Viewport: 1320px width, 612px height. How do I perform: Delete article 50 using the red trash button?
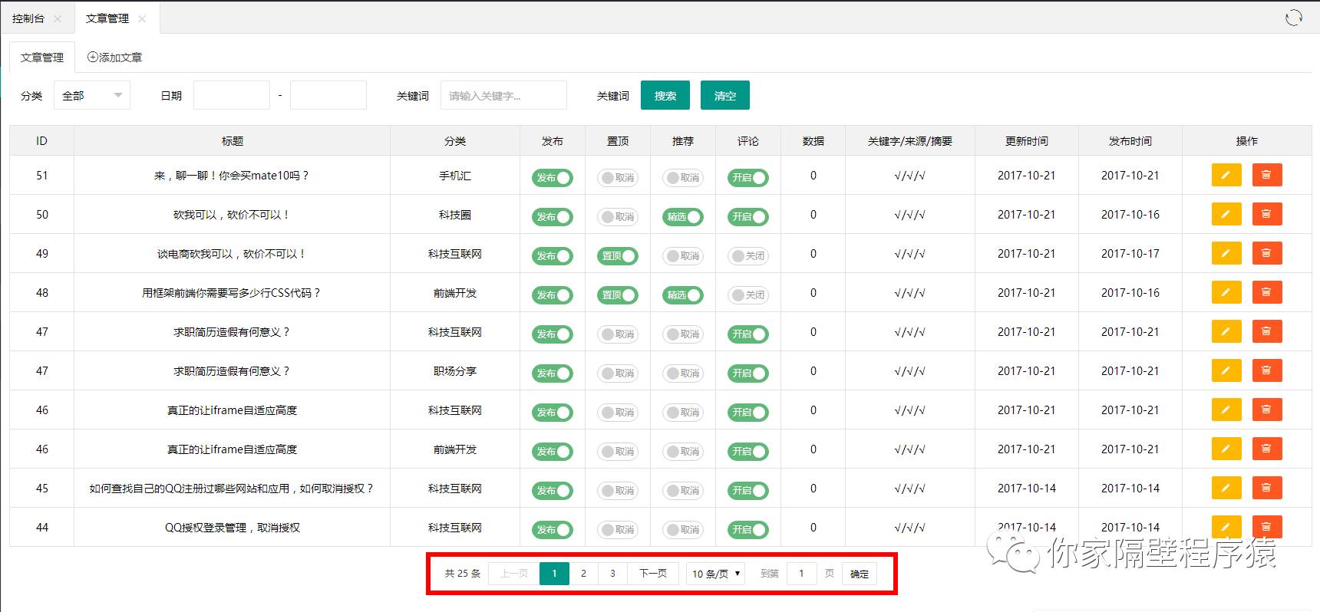point(1267,214)
